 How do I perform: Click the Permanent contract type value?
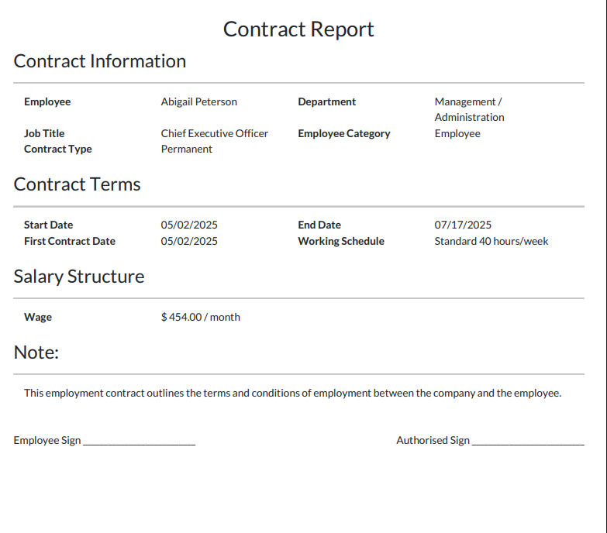pos(187,149)
